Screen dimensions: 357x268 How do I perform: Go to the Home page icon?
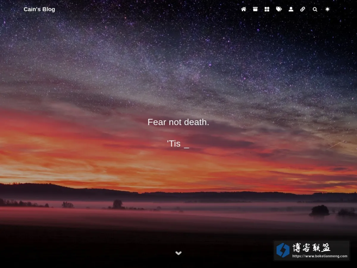(244, 9)
